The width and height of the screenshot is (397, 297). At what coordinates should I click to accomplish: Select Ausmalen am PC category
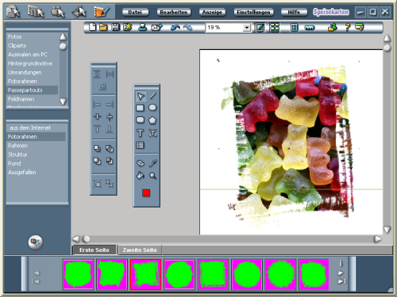point(28,55)
